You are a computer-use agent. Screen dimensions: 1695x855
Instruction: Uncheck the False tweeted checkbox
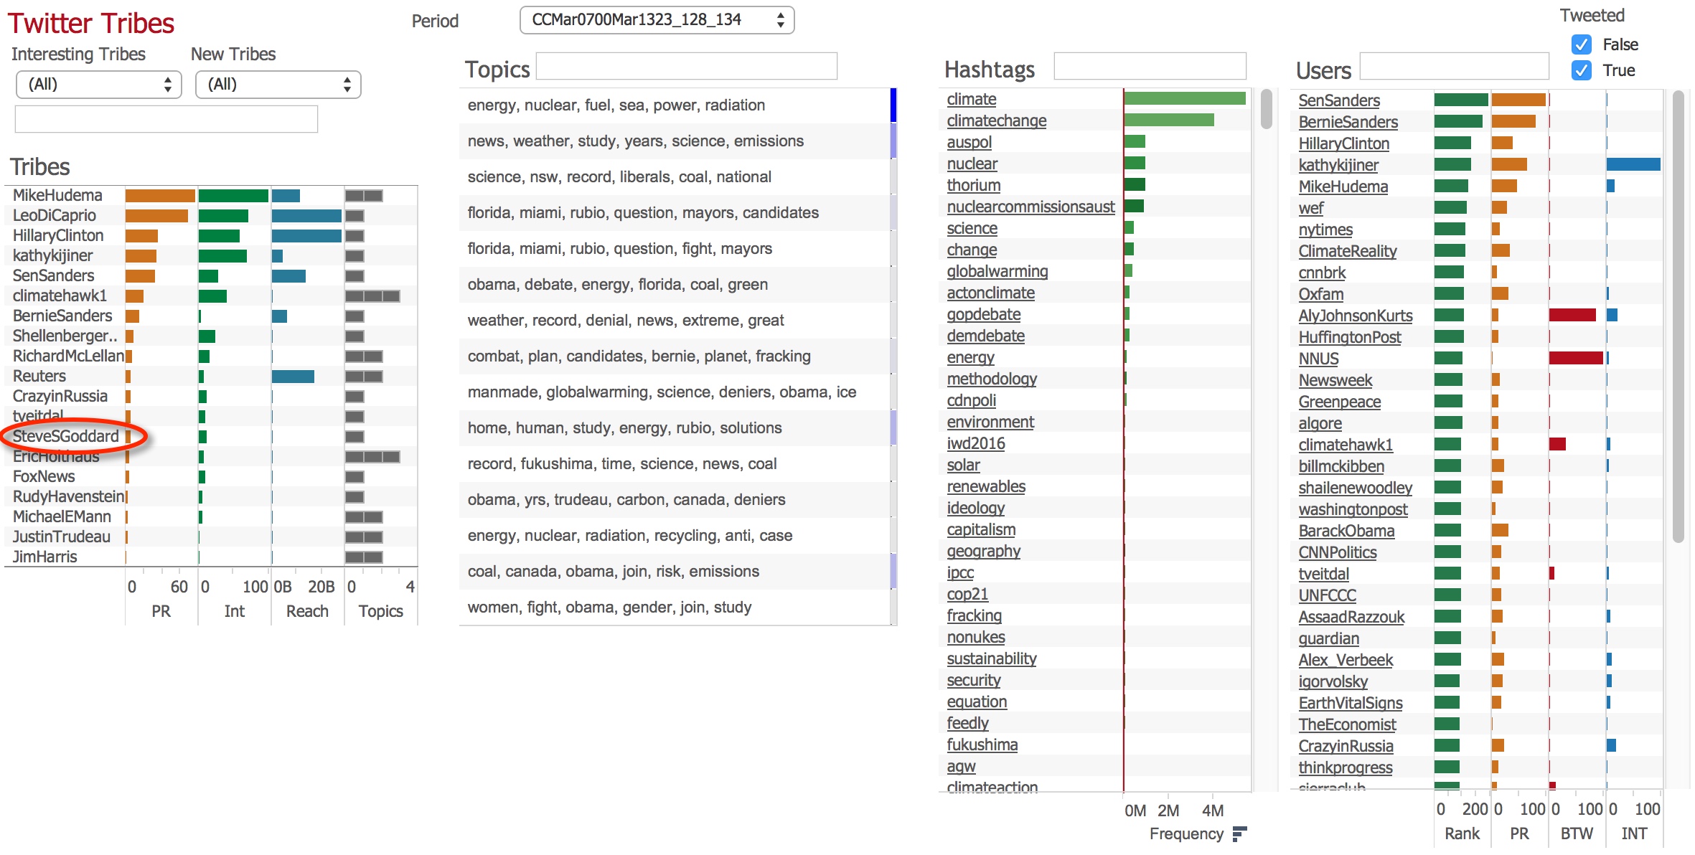pos(1581,44)
